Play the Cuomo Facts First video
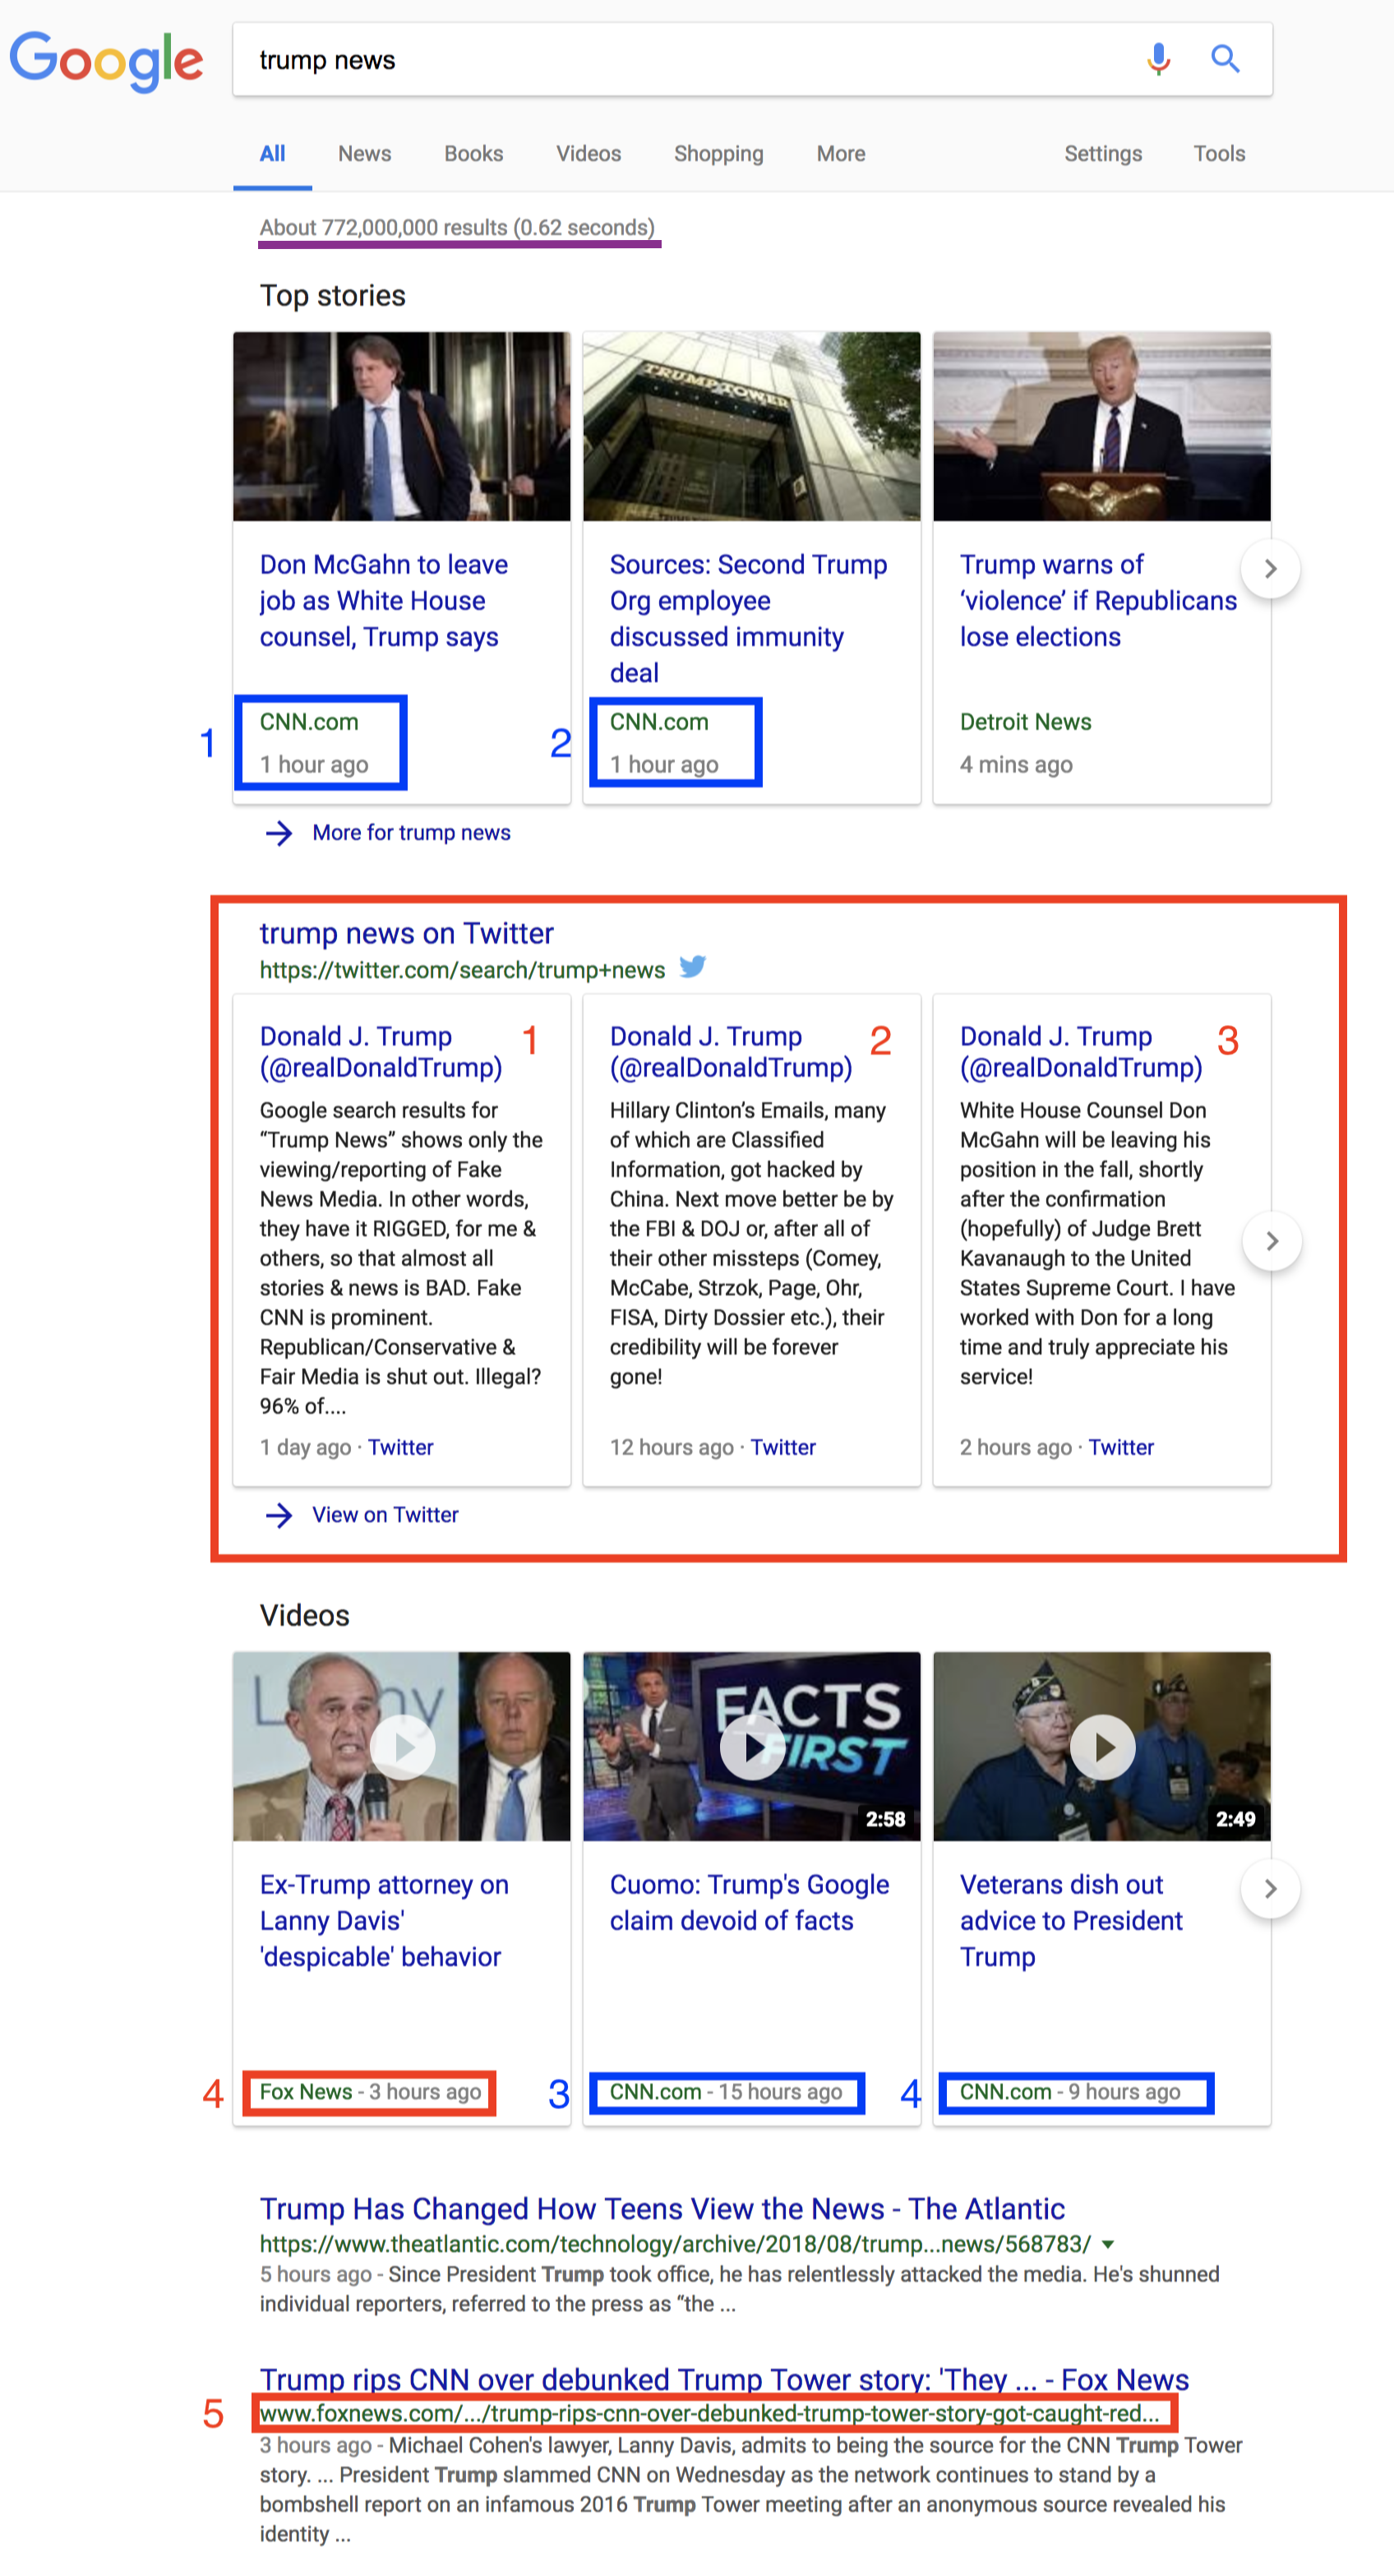This screenshot has height=2576, width=1394. pos(752,1746)
